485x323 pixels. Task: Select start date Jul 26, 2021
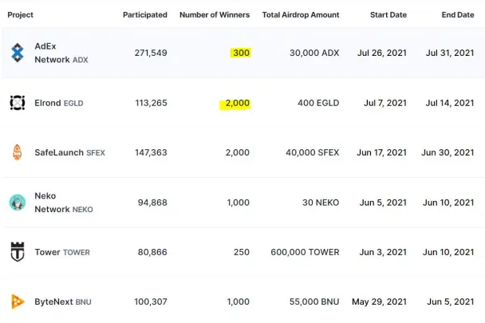[x=382, y=53]
